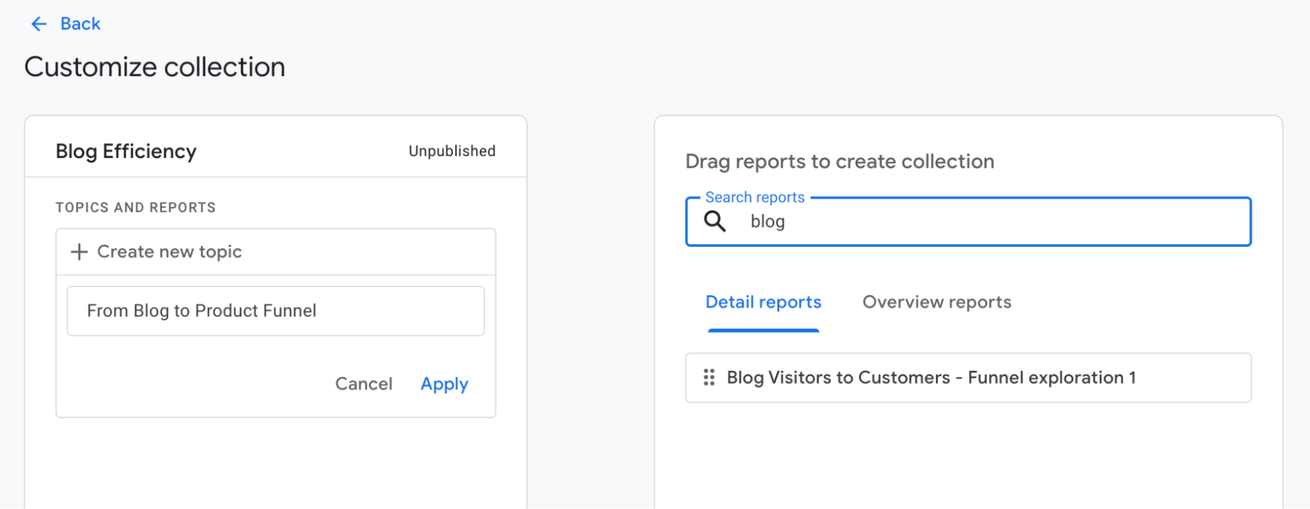Click the Back text link

tap(80, 24)
